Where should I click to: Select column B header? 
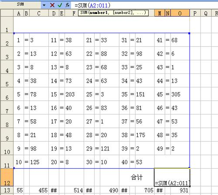tap(27, 14)
